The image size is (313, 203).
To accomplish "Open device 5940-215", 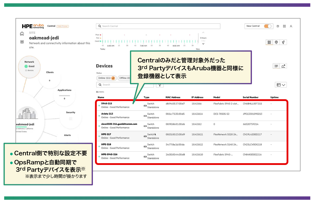I will 106,104.
